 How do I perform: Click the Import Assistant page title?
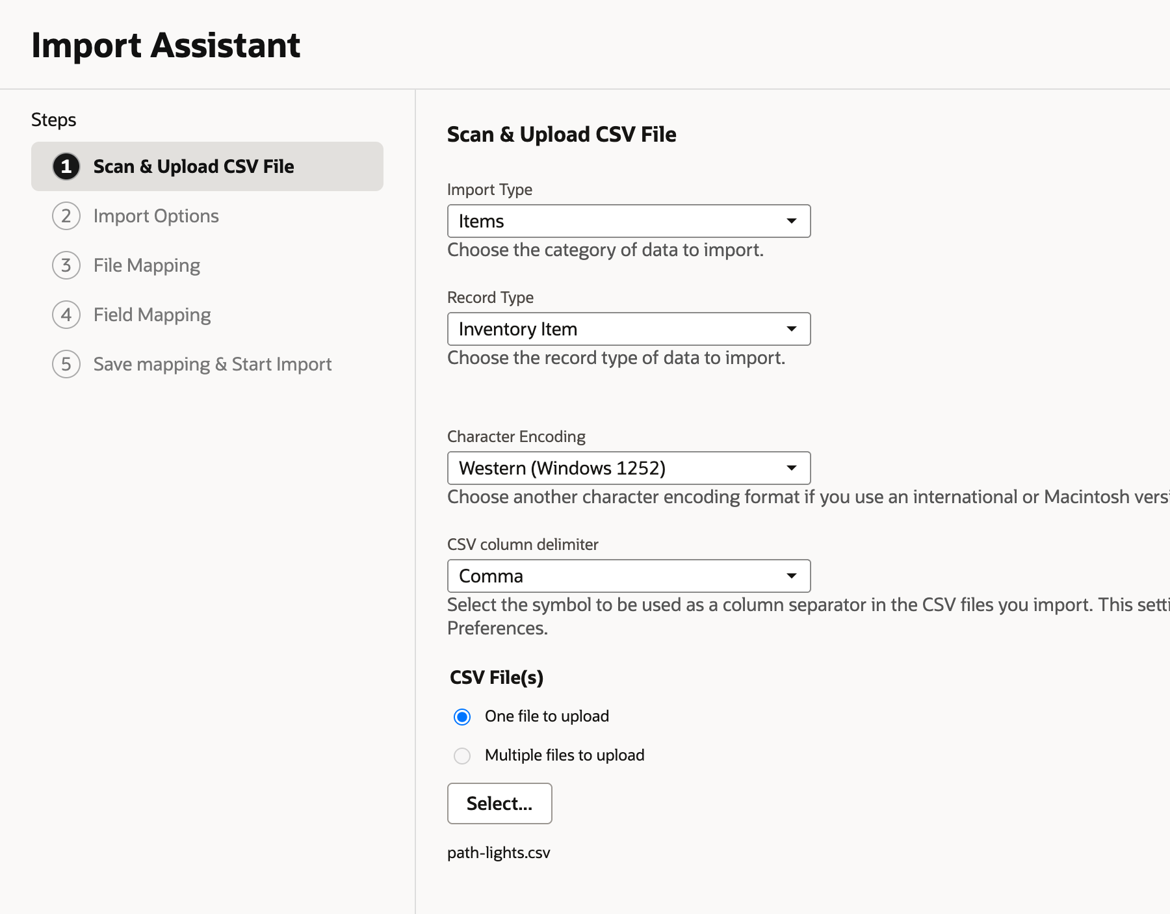click(166, 46)
